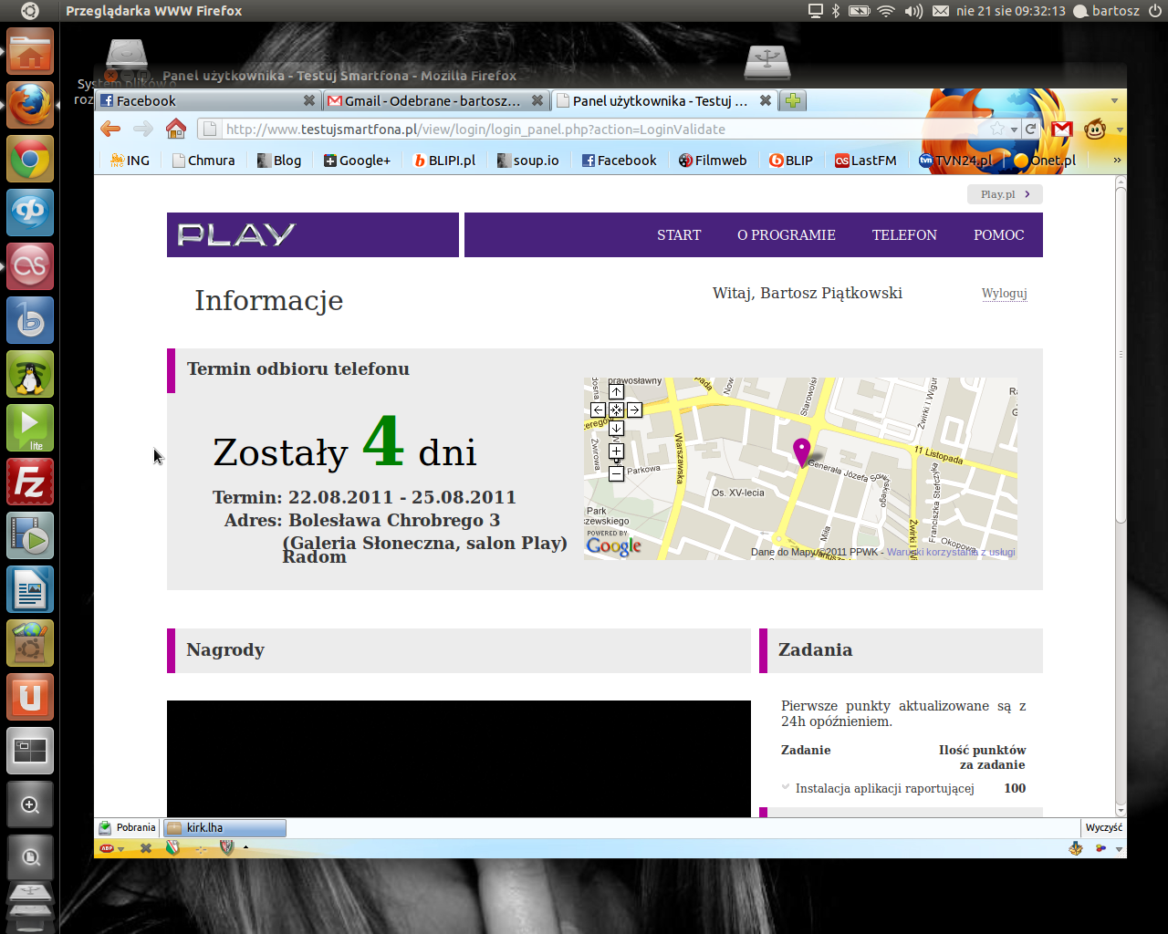Viewport: 1168px width, 934px height.
Task: Open Chromium from the Ubuntu launcher
Action: pyautogui.click(x=30, y=160)
